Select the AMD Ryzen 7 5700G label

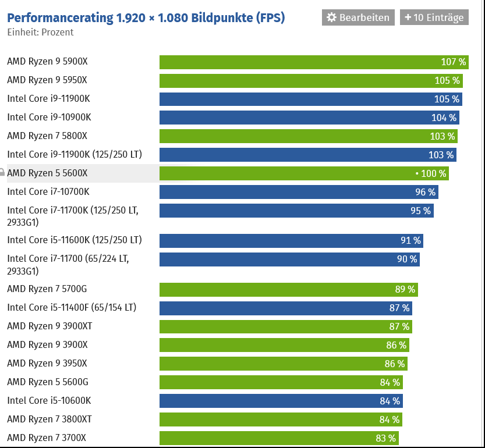point(47,289)
